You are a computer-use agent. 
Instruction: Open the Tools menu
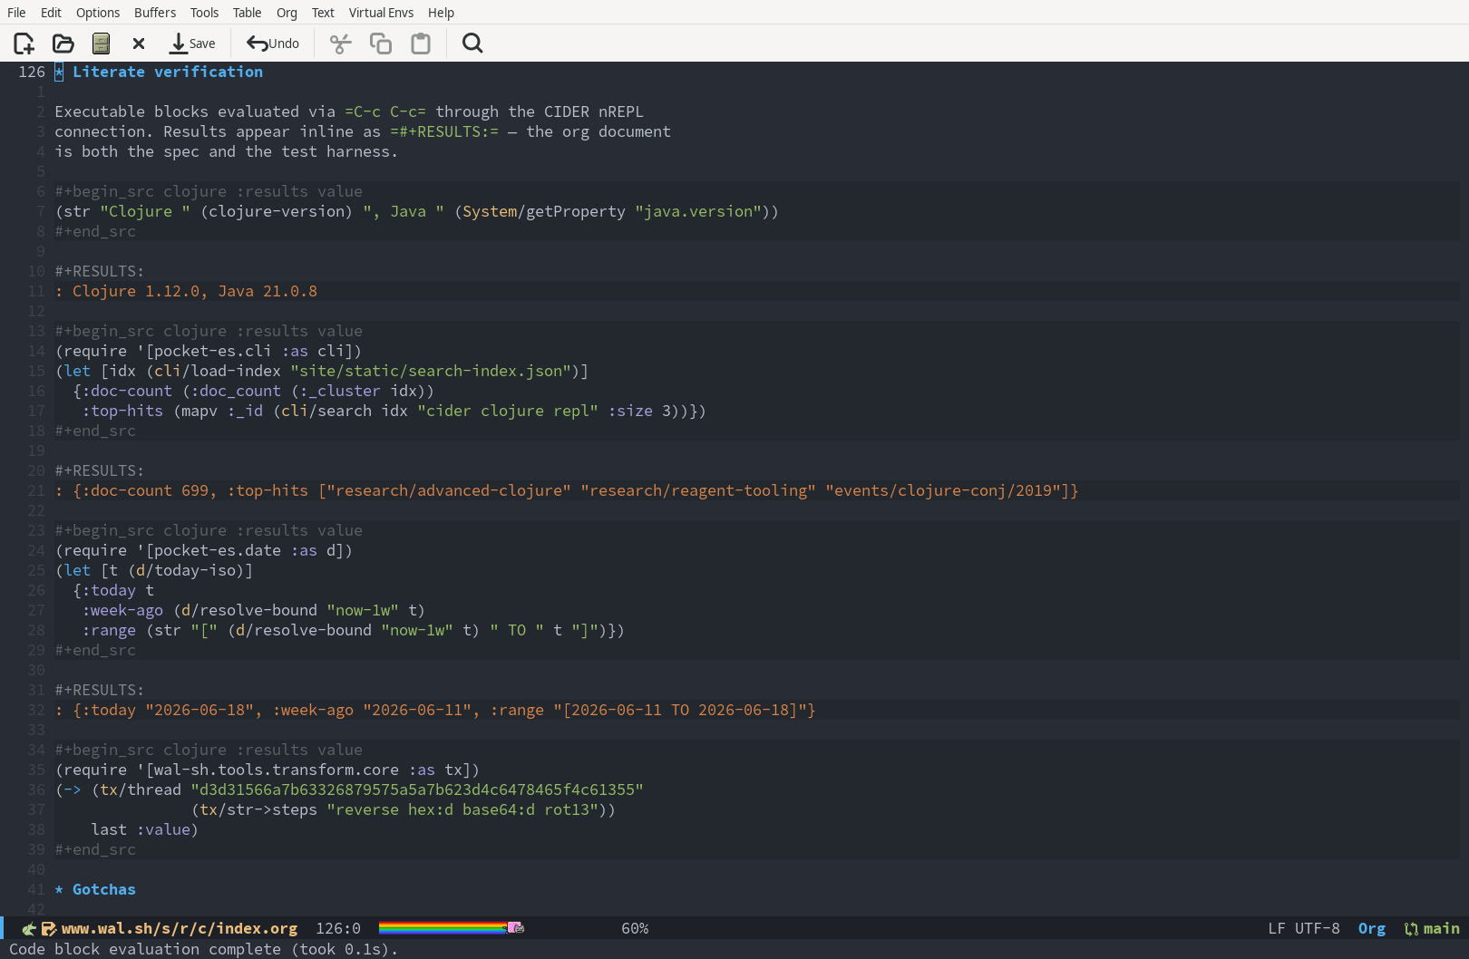coord(204,13)
